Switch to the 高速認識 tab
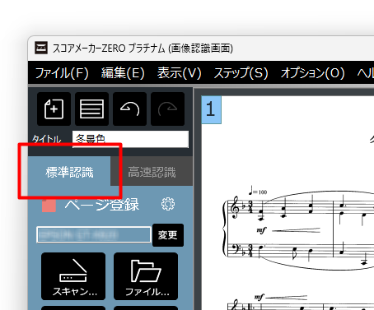The image size is (374, 310). [152, 172]
